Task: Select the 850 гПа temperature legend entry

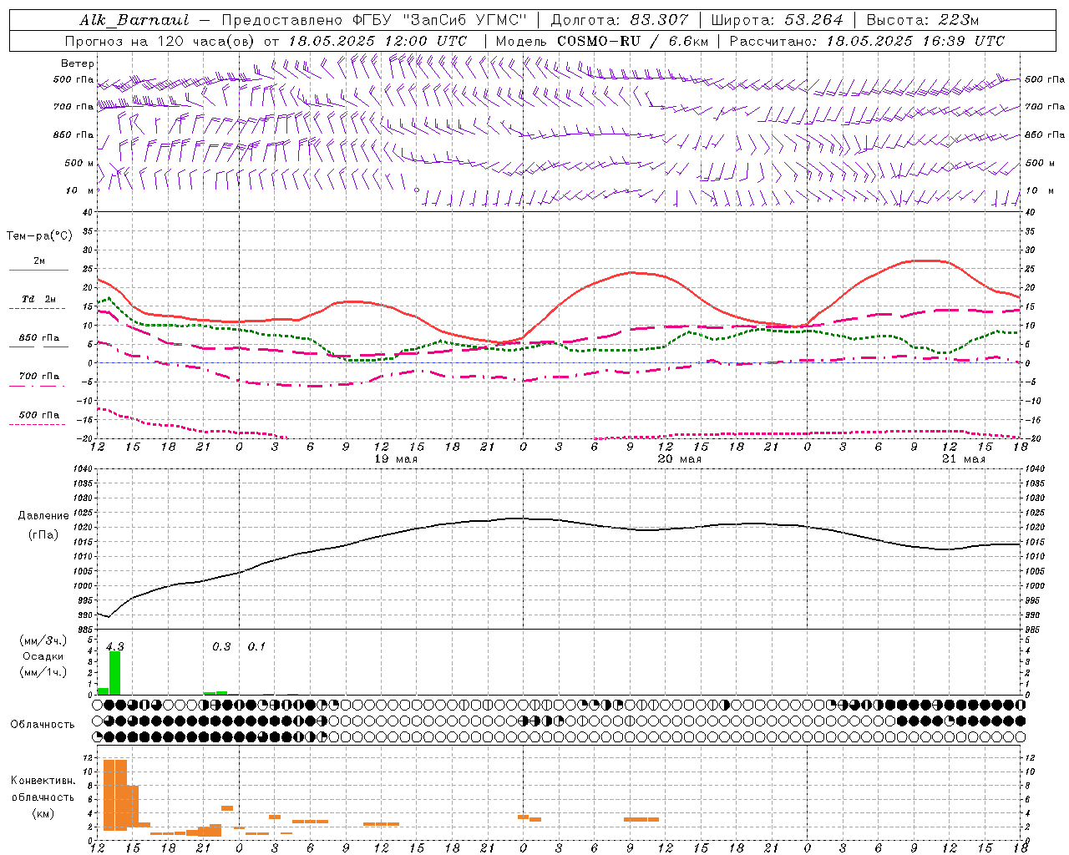Action: (38, 341)
